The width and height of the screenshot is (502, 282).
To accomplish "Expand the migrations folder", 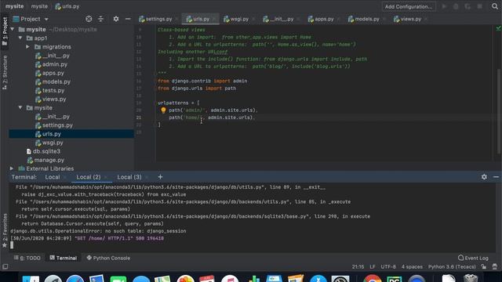I will pyautogui.click(x=28, y=47).
